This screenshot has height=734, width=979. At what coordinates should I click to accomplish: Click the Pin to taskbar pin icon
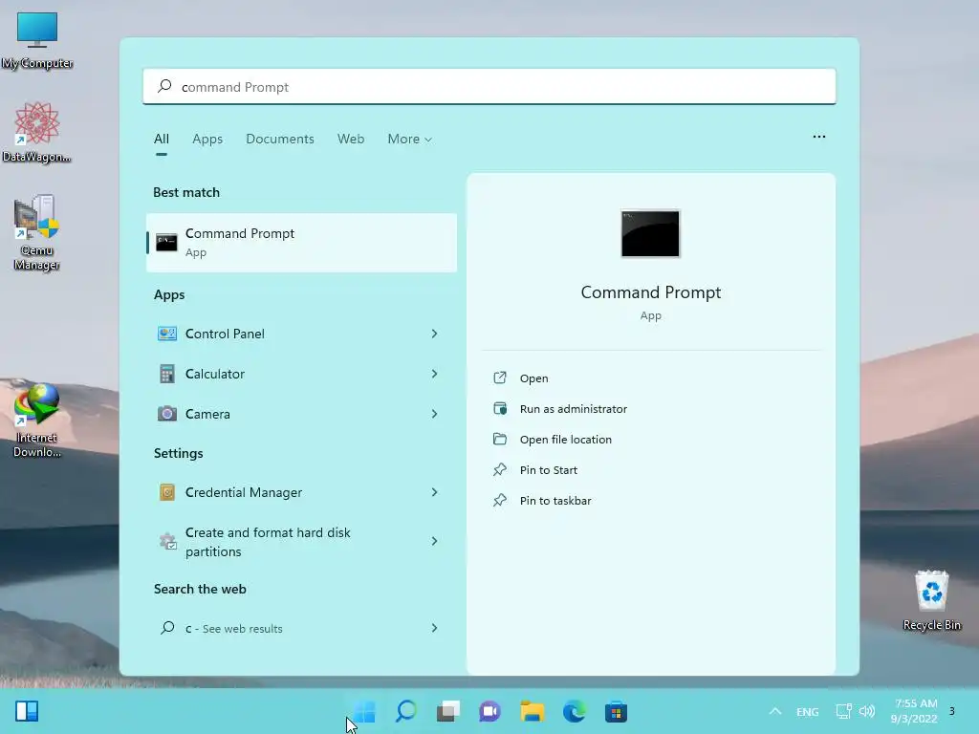coord(500,500)
